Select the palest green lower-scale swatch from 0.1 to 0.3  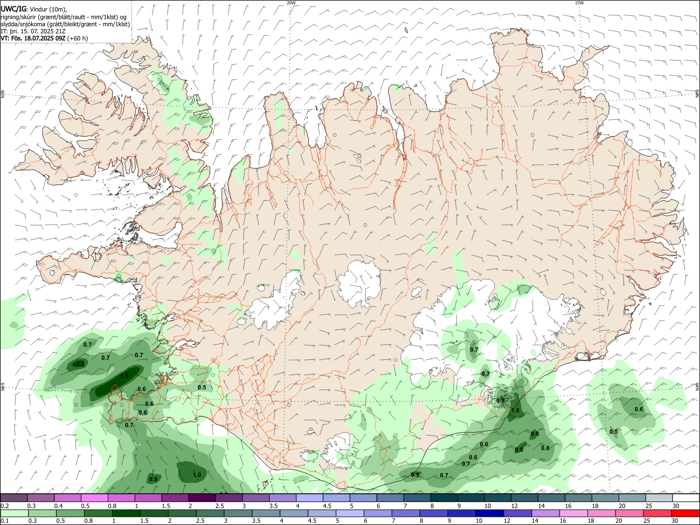click(x=14, y=514)
